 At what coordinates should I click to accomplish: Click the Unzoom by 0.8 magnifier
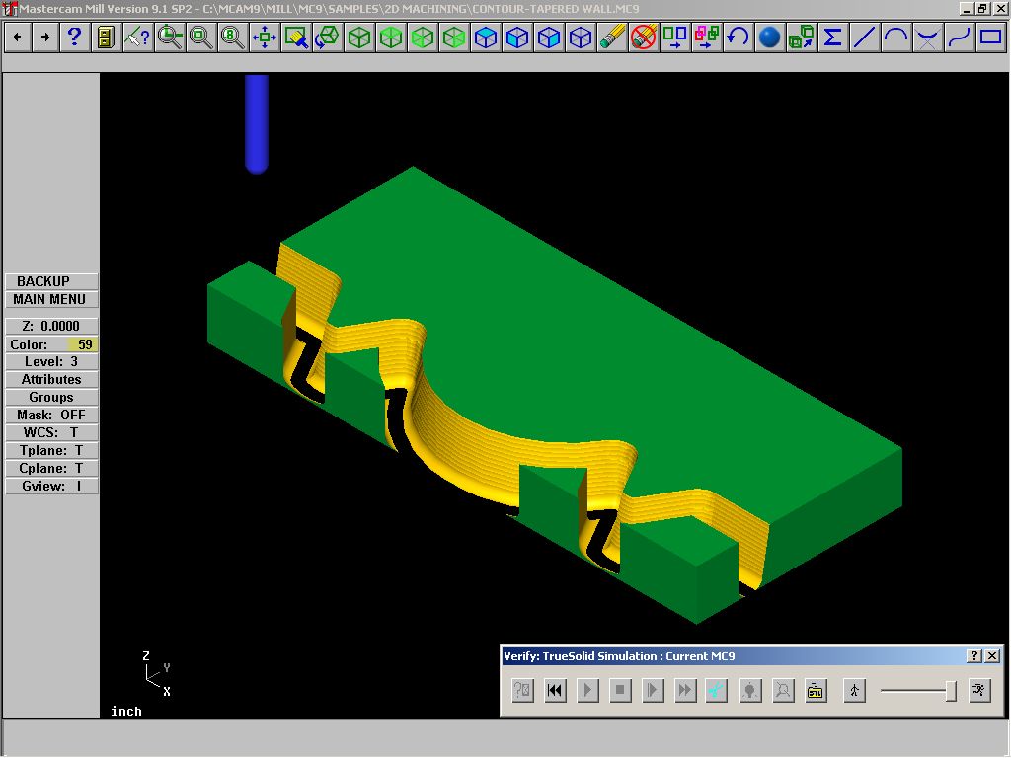tap(232, 38)
